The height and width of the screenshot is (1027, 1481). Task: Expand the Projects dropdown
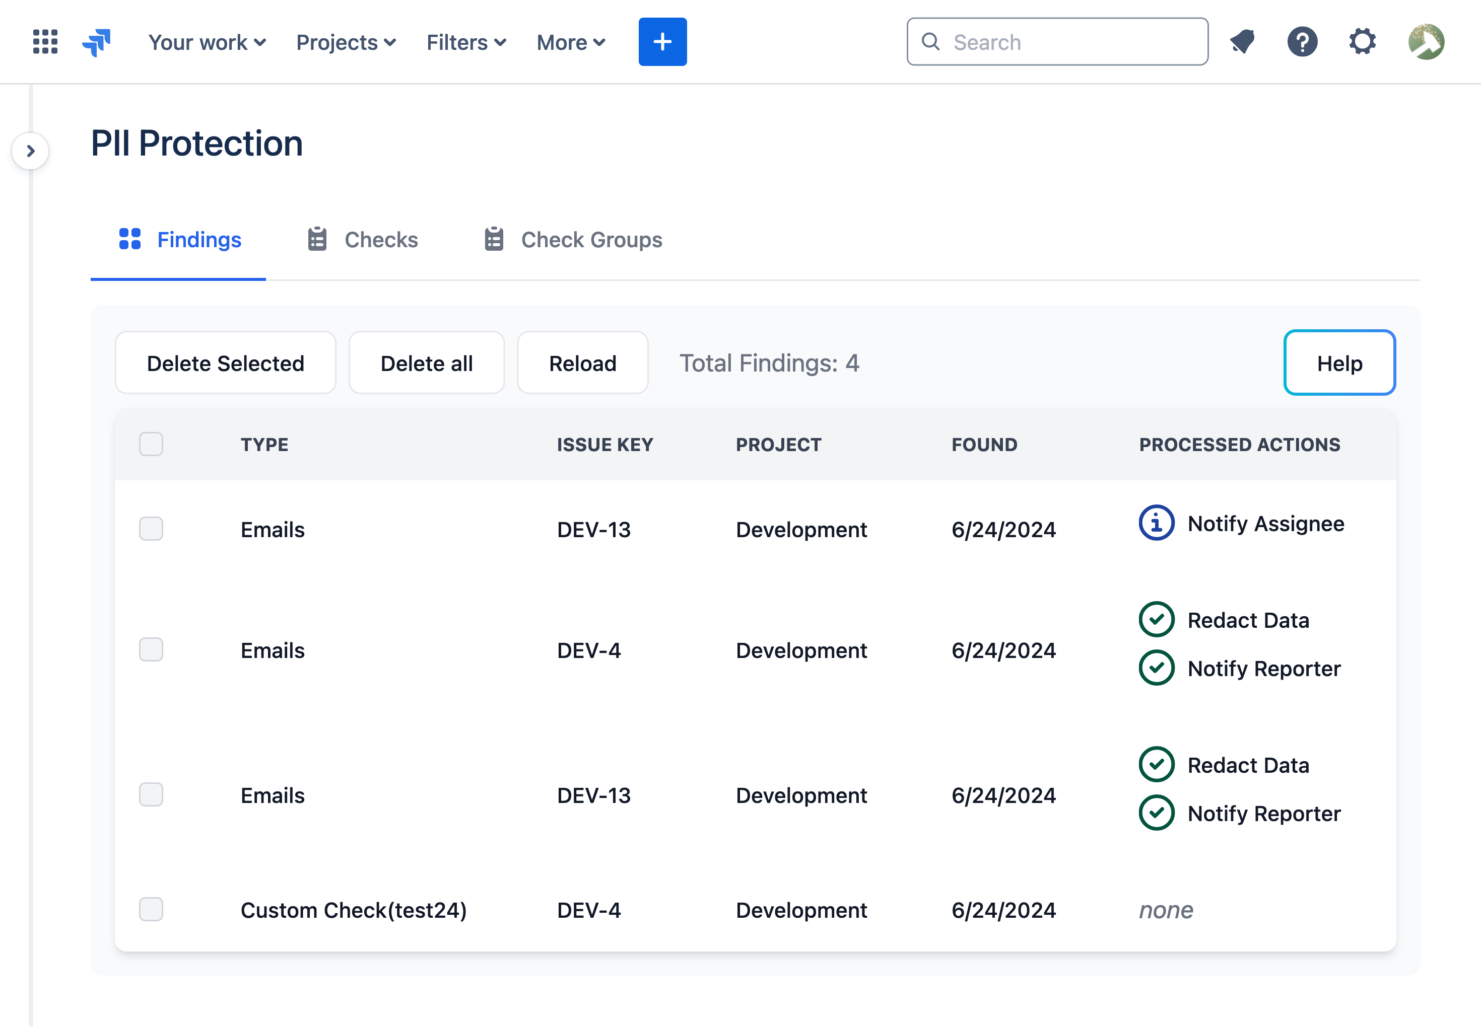coord(346,42)
